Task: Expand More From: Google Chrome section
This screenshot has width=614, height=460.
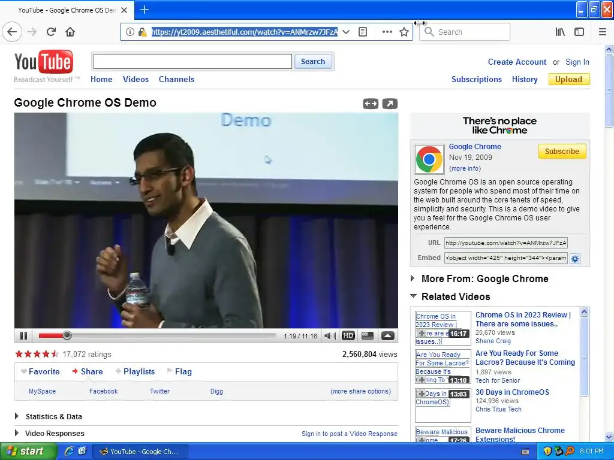Action: (x=413, y=279)
